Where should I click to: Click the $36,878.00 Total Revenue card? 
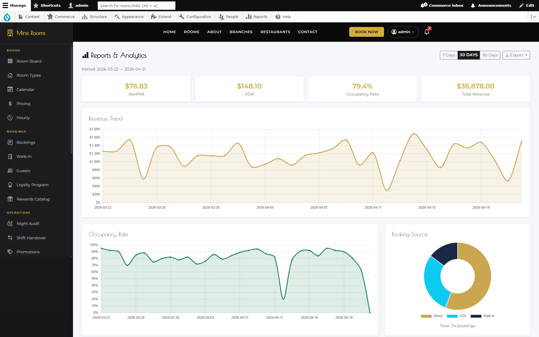tap(476, 89)
